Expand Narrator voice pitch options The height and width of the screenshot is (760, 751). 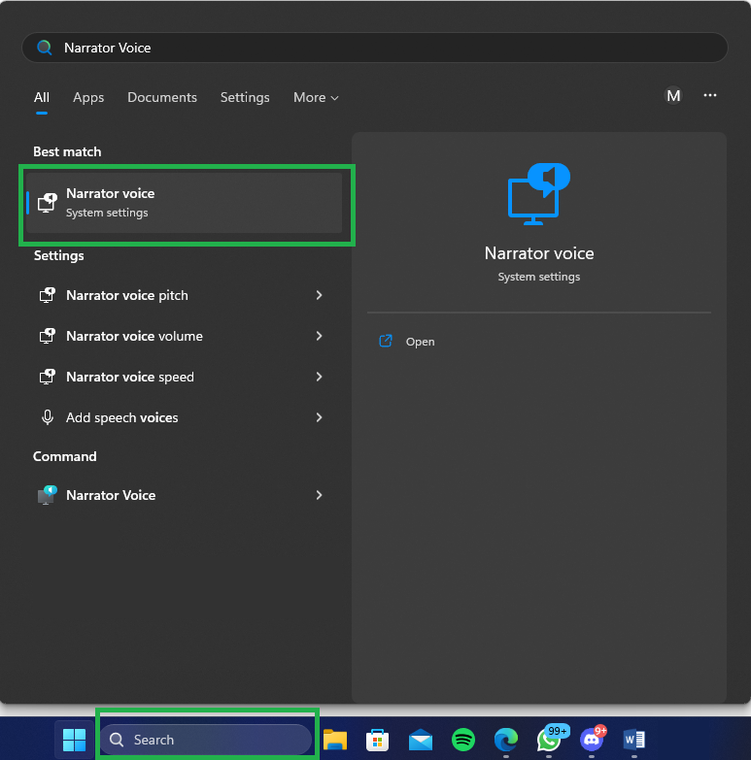coord(319,295)
